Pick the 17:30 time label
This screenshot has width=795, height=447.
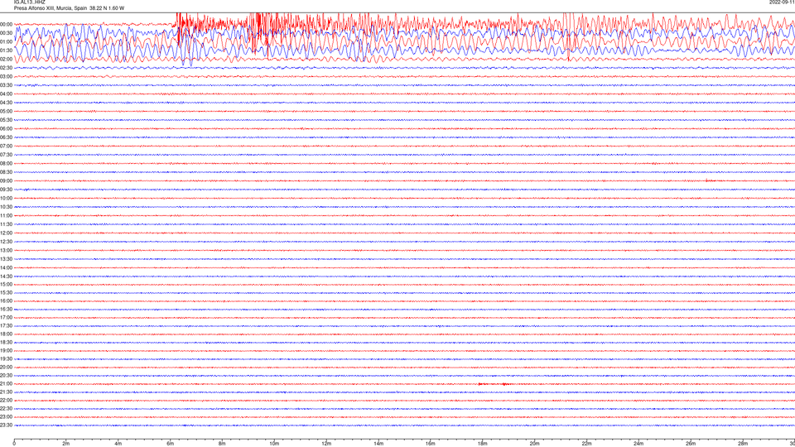(6, 326)
